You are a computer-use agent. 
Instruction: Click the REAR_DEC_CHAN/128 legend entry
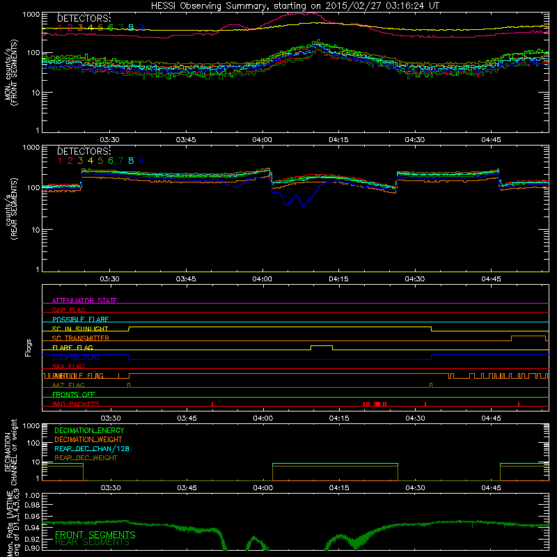(x=92, y=449)
